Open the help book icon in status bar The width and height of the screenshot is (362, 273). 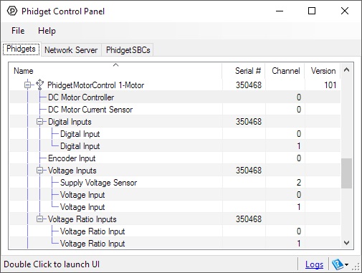point(338,264)
